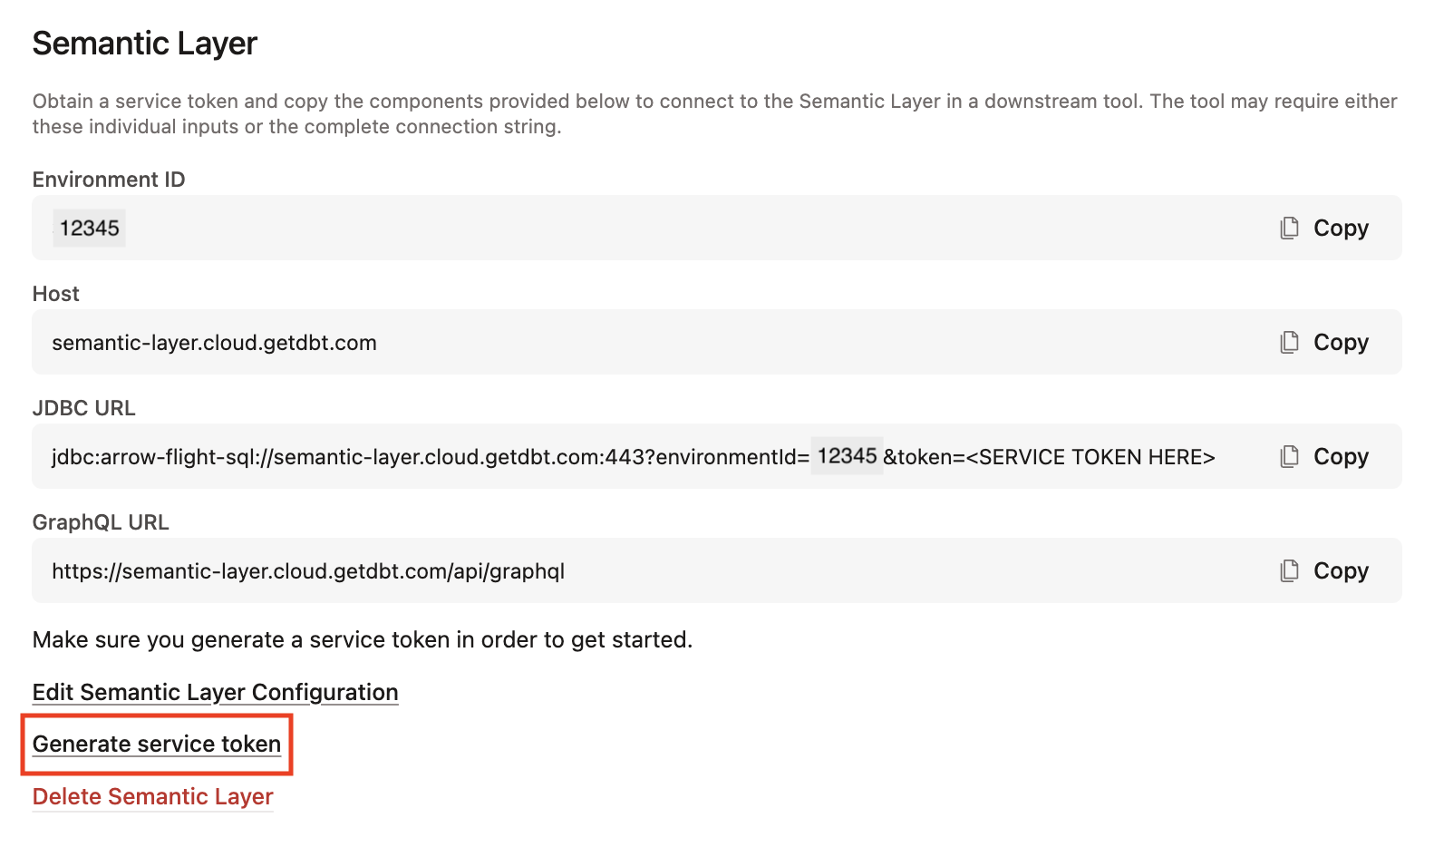Click the copy icon for the JDBC URL
Screen dimensions: 1434x847
[x=1290, y=456]
